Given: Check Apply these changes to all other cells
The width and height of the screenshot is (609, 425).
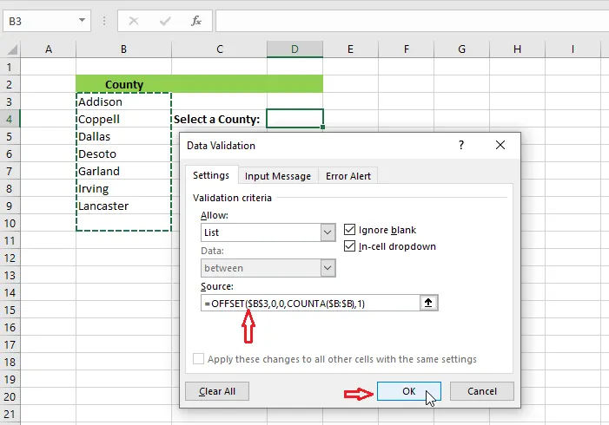Looking at the screenshot, I should click(198, 359).
